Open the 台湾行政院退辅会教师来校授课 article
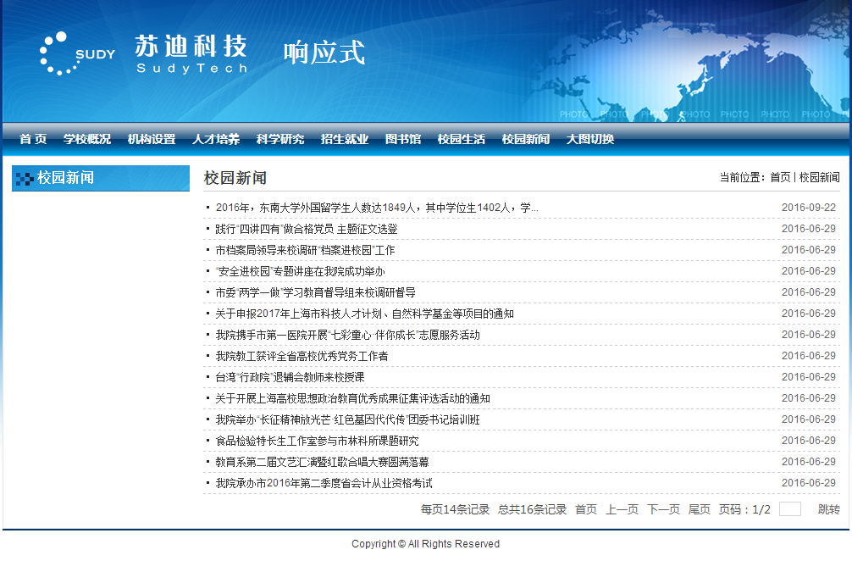 pyautogui.click(x=290, y=377)
